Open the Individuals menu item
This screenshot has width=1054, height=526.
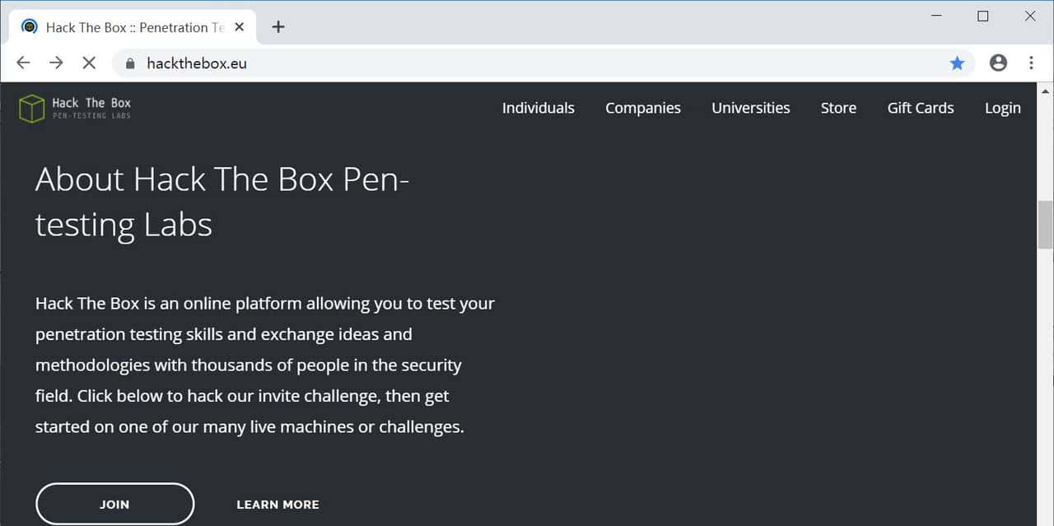(539, 108)
